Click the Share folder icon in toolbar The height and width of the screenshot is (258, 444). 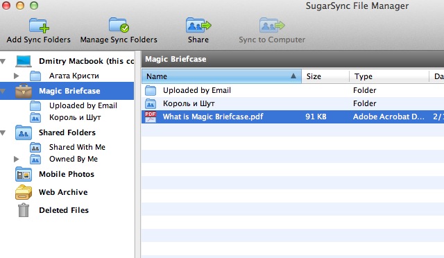198,25
